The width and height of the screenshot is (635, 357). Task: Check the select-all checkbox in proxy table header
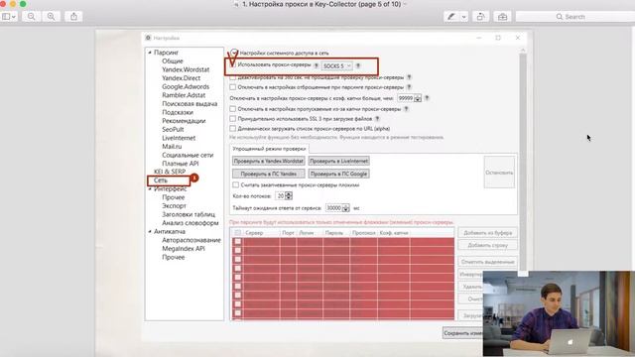(x=238, y=233)
